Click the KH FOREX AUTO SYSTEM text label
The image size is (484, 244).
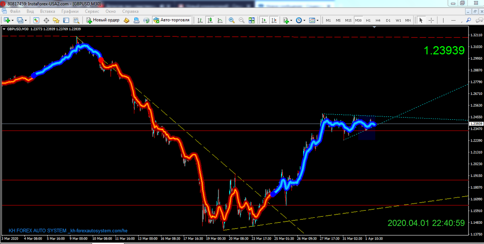[68, 231]
